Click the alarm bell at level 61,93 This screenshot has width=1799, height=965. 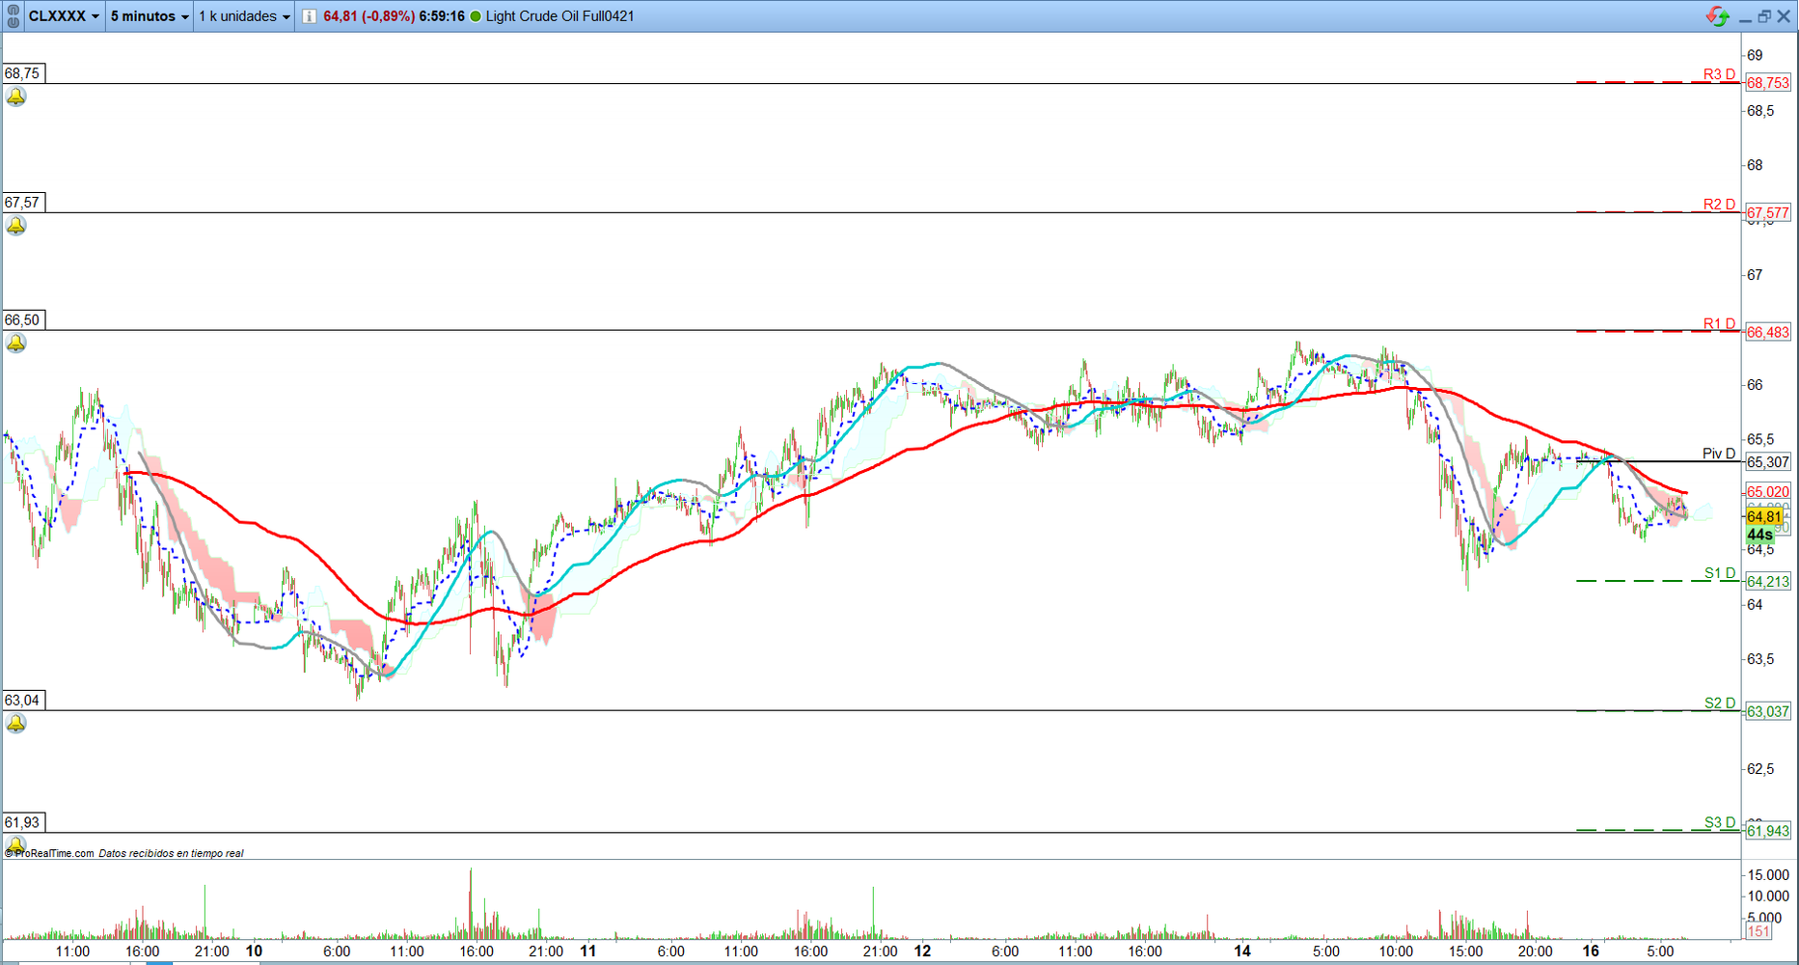click(x=16, y=844)
